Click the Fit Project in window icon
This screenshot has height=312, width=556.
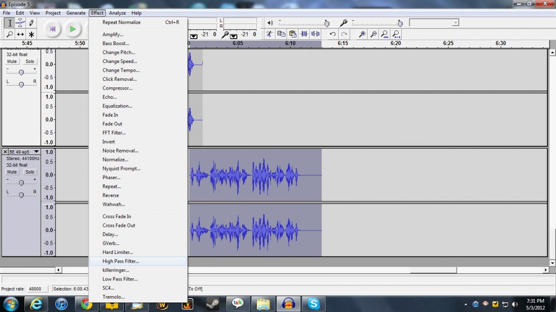[x=396, y=34]
